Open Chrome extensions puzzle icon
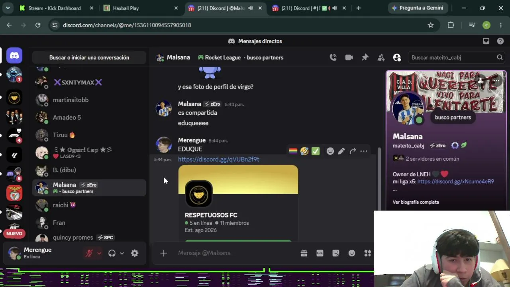 (451, 25)
